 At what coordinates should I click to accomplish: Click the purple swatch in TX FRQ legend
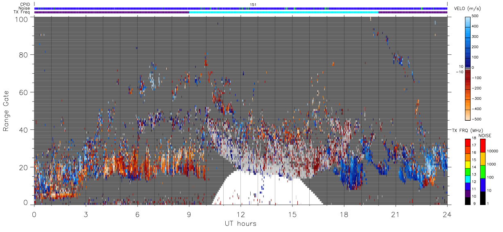coord(467,193)
